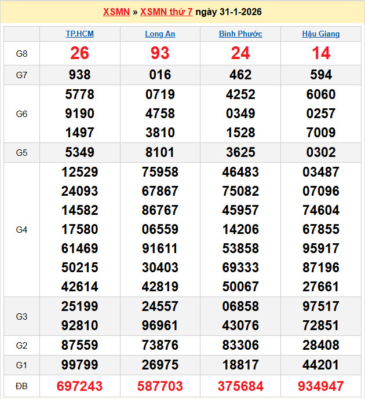Select Hậu Giang G8 number 14

pyautogui.click(x=321, y=54)
